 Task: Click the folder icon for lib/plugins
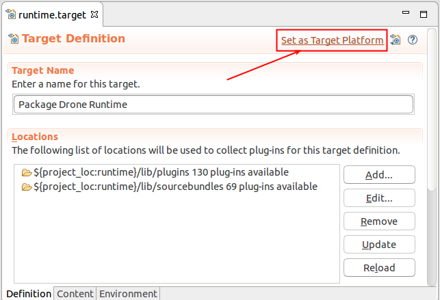click(27, 172)
